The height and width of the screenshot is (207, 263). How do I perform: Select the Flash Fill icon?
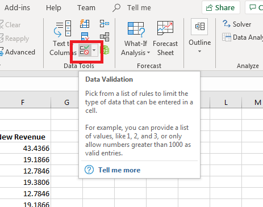tap(85, 24)
